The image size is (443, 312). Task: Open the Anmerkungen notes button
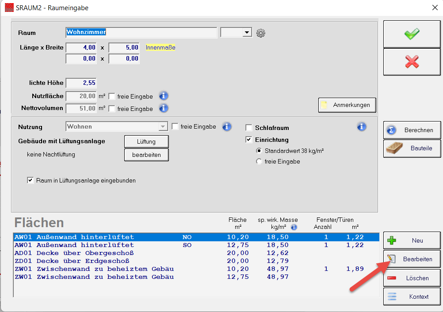[x=347, y=105]
